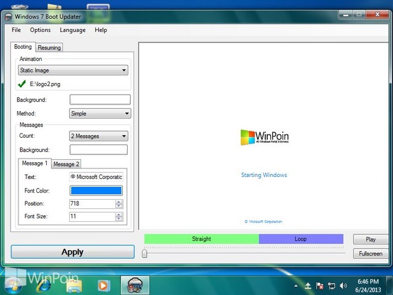Expand the 2 Messages count dropdown
Image resolution: width=393 pixels, height=295 pixels.
[x=98, y=136]
